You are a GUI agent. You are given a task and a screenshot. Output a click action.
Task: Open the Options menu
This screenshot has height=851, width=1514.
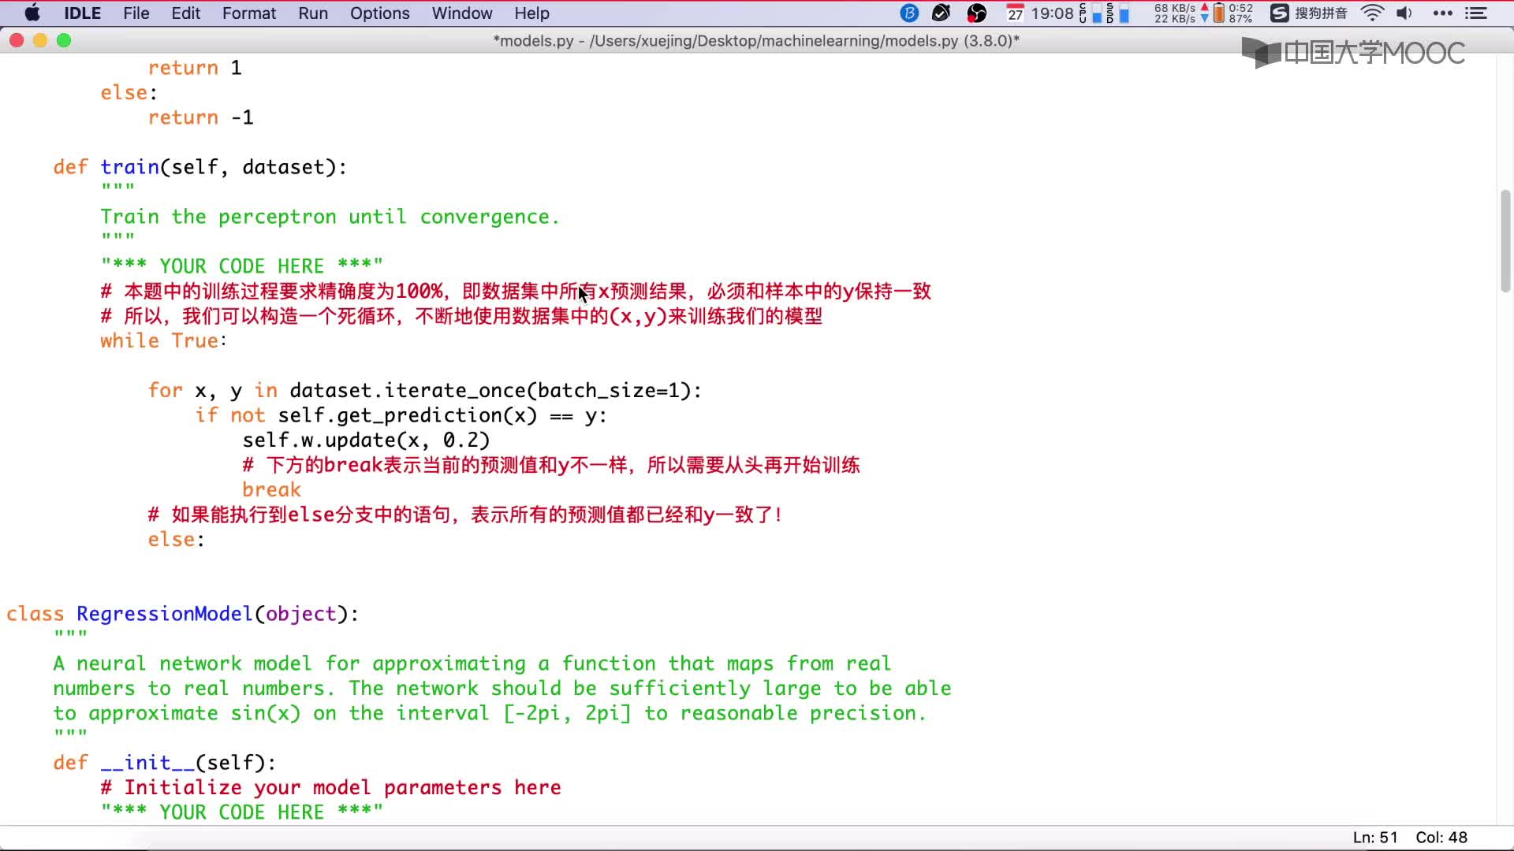point(379,13)
